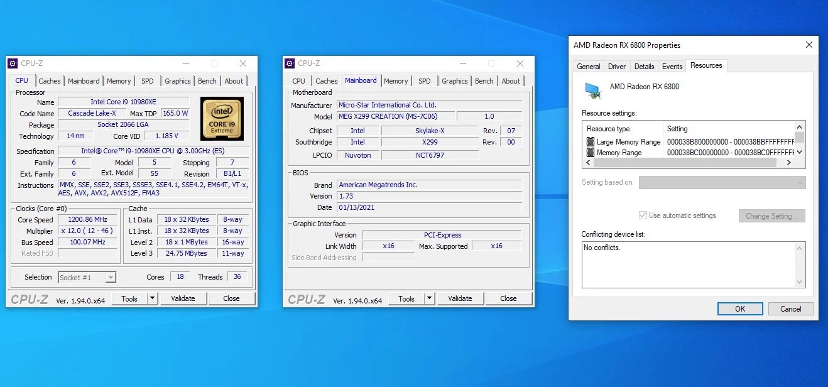Switch to Graphics tab in left CPU-Z window
Image resolution: width=828 pixels, height=387 pixels.
(x=178, y=81)
